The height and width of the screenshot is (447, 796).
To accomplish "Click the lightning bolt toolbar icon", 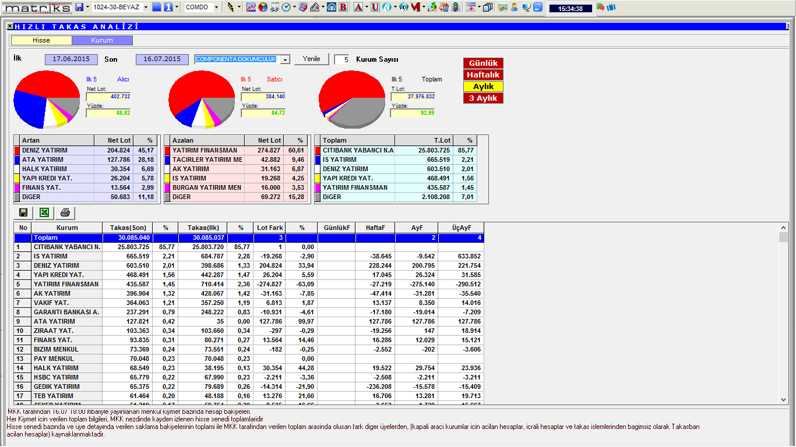I will (231, 8).
